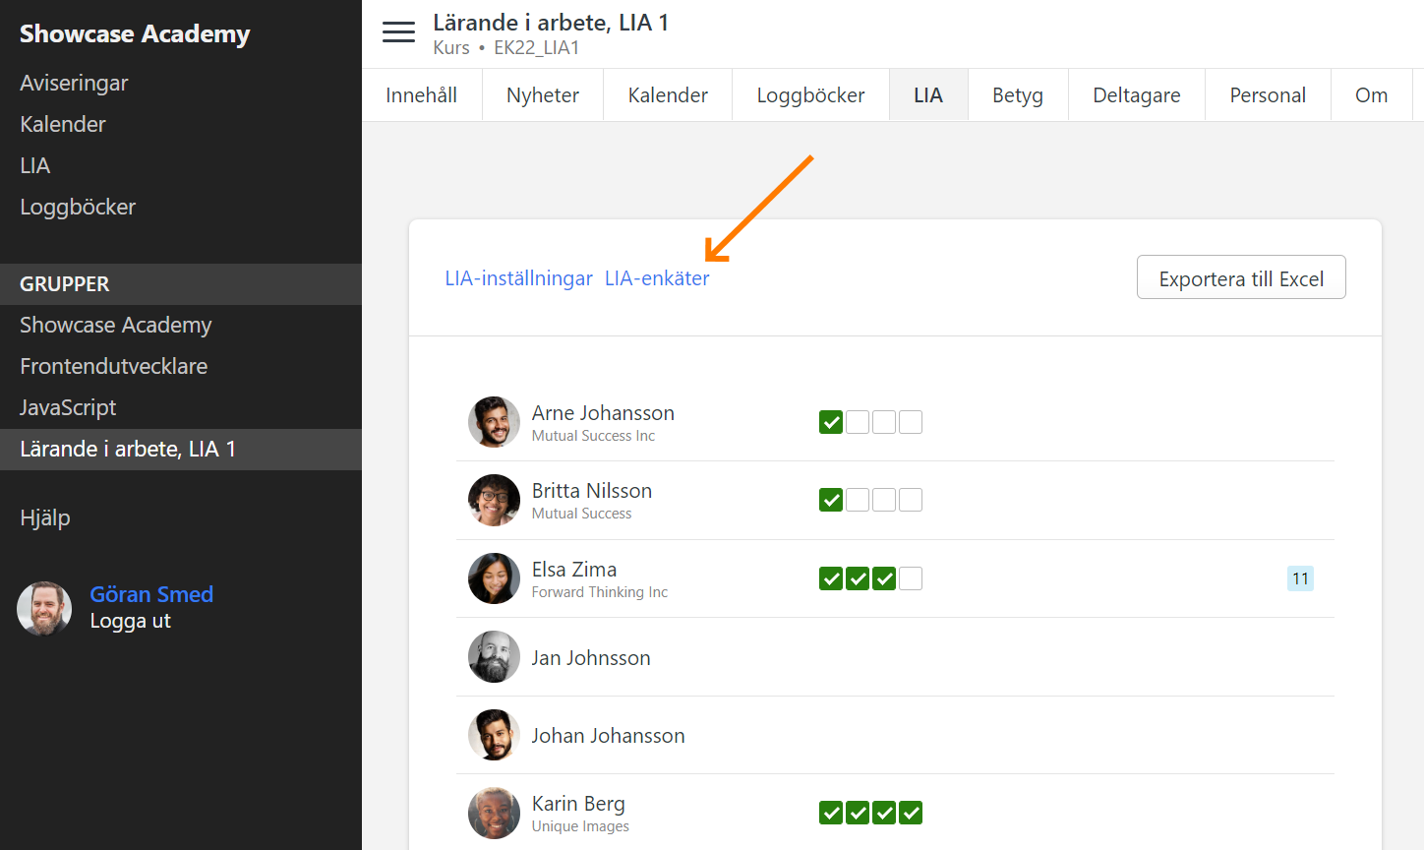Click Britta Nilsson's avatar photo
Screen dimensions: 1424x850
point(494,500)
